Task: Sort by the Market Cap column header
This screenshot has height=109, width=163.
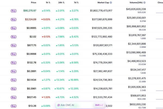Action: 103,2
